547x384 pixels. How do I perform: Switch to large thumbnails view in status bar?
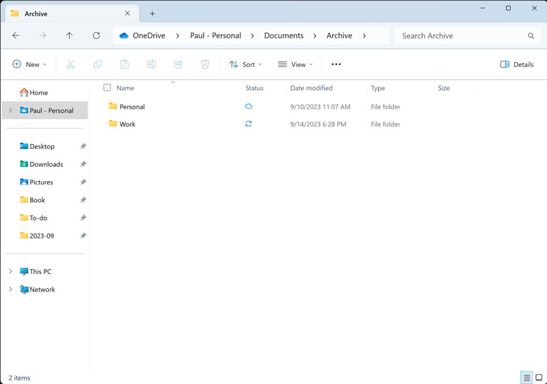click(539, 378)
